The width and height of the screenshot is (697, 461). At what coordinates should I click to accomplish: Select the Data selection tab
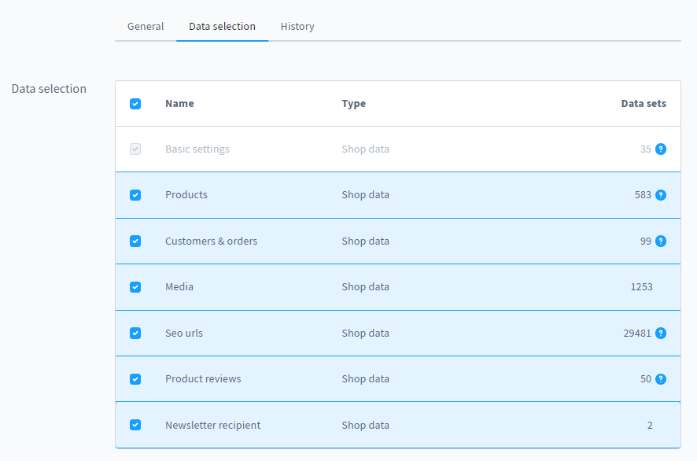click(222, 26)
